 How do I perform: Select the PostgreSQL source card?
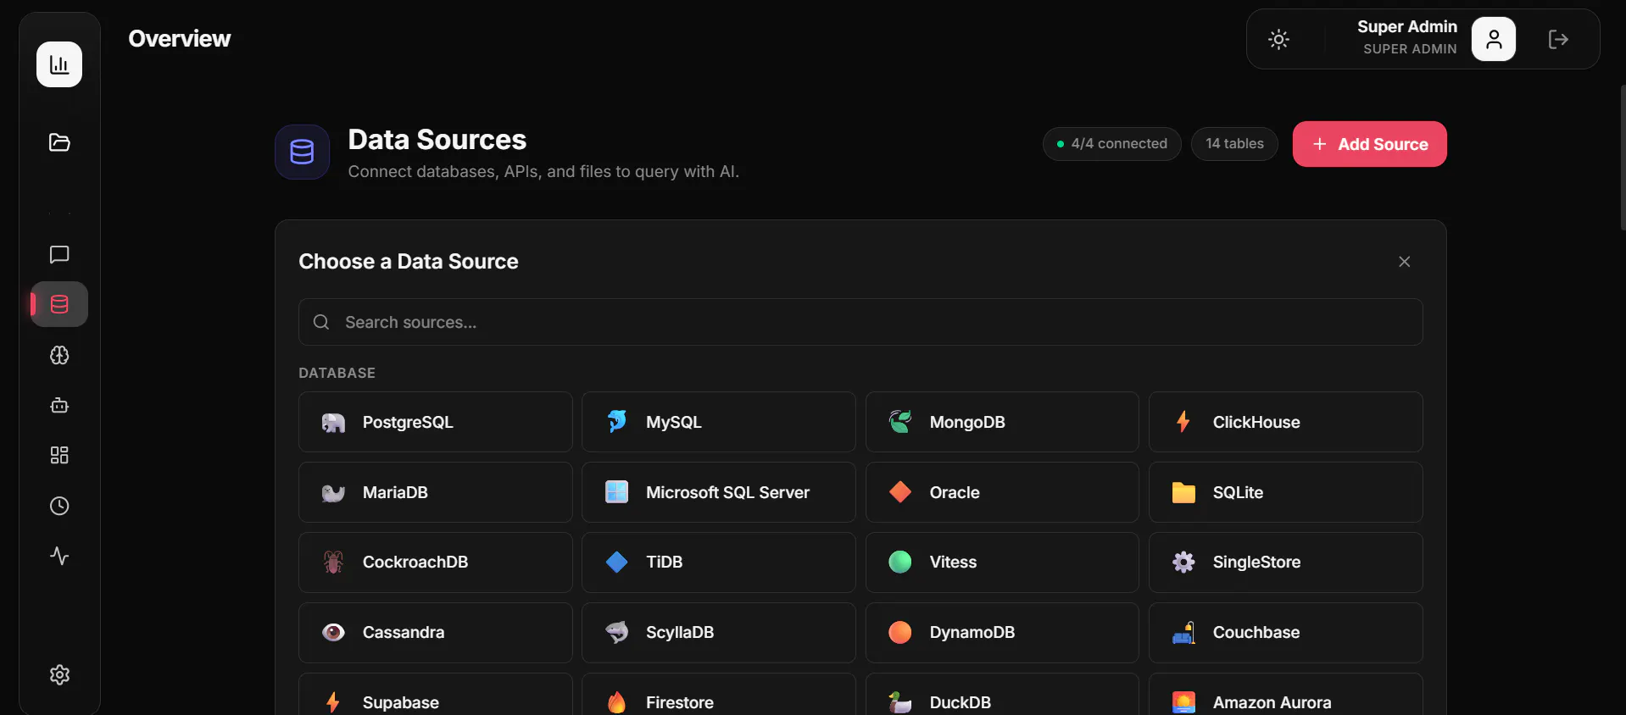point(436,422)
